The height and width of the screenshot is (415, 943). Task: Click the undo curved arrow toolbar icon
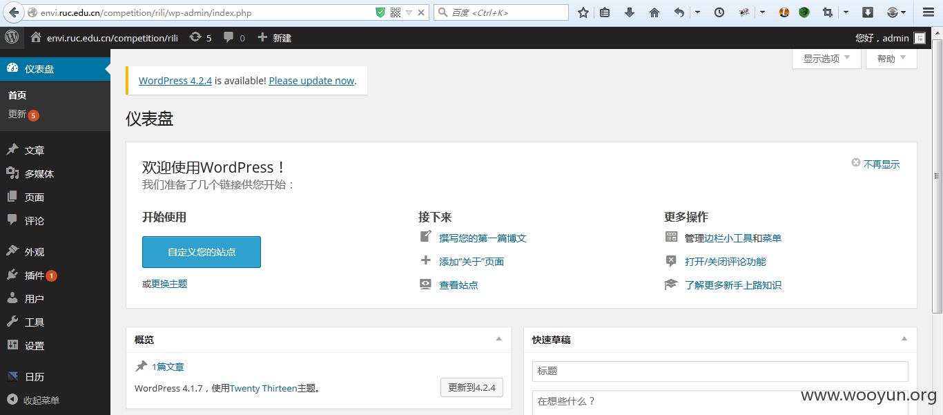tap(679, 12)
